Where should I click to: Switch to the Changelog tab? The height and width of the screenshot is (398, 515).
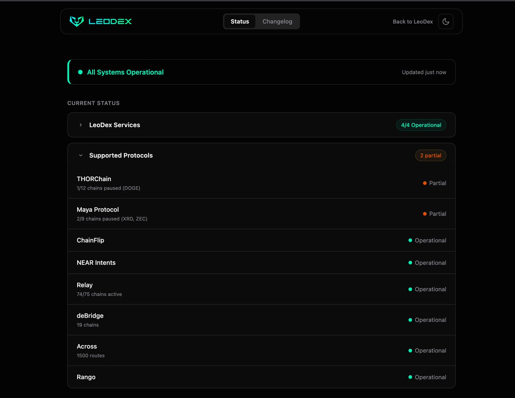277,21
